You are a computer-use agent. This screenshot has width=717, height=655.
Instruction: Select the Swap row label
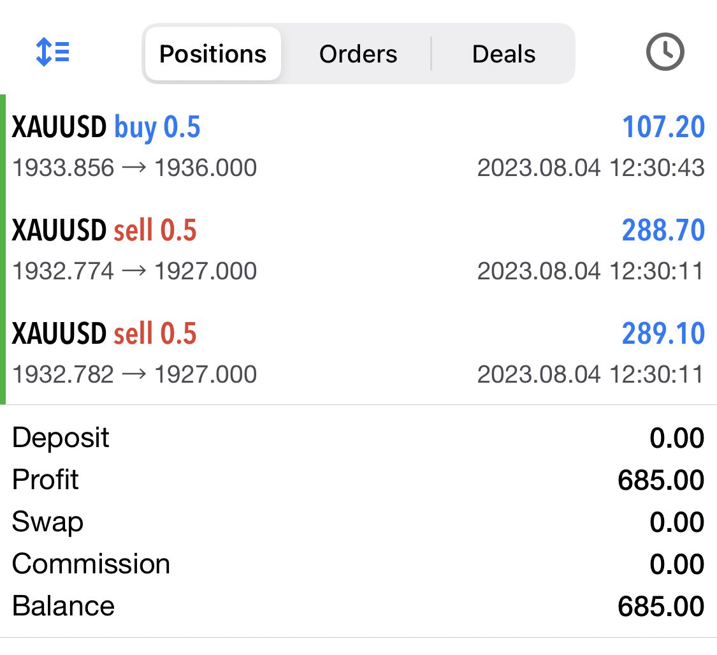click(x=48, y=522)
